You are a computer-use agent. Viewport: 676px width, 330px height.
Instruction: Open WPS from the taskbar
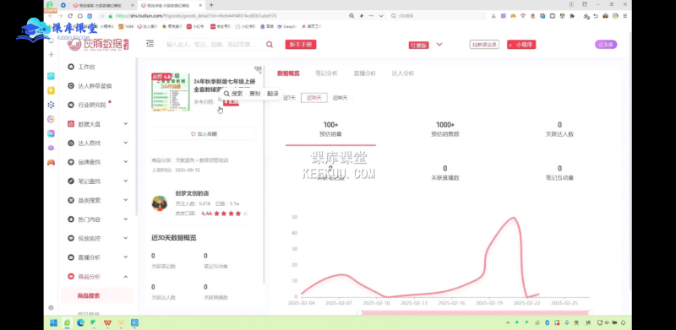pyautogui.click(x=107, y=322)
